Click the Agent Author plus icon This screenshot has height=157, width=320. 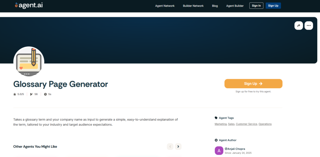point(216,140)
